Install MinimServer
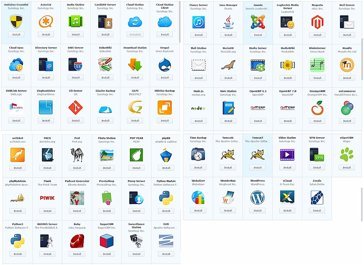Viewport: 364px width, 265px height. (x=317, y=78)
